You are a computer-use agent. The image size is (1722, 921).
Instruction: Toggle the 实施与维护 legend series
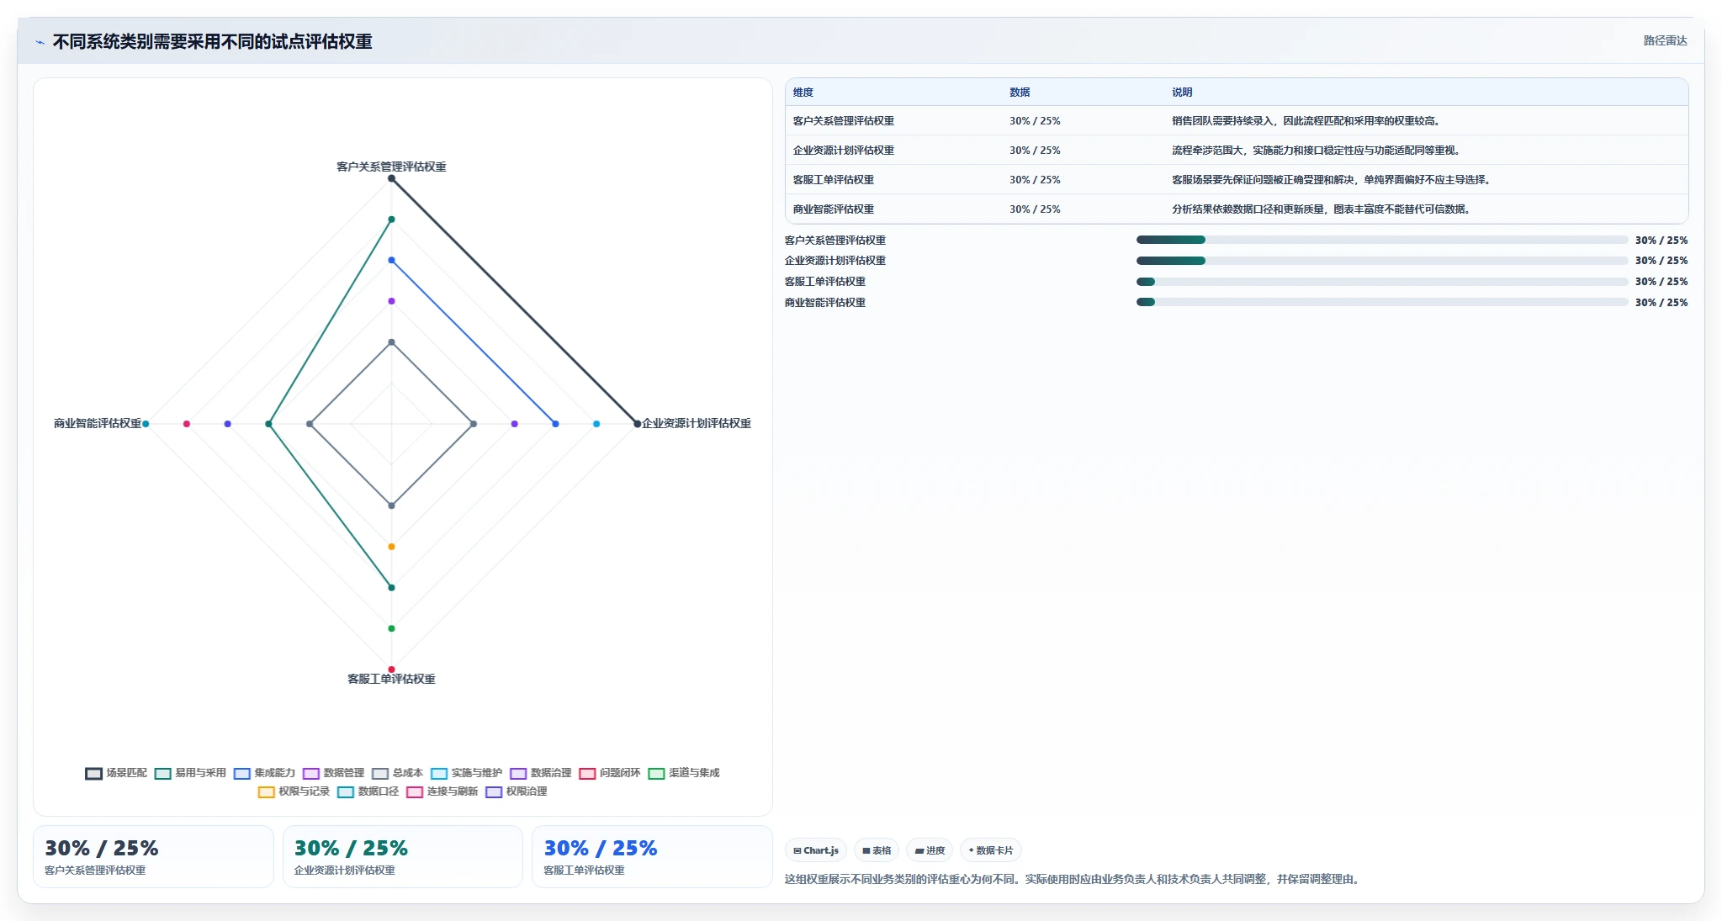pyautogui.click(x=466, y=773)
